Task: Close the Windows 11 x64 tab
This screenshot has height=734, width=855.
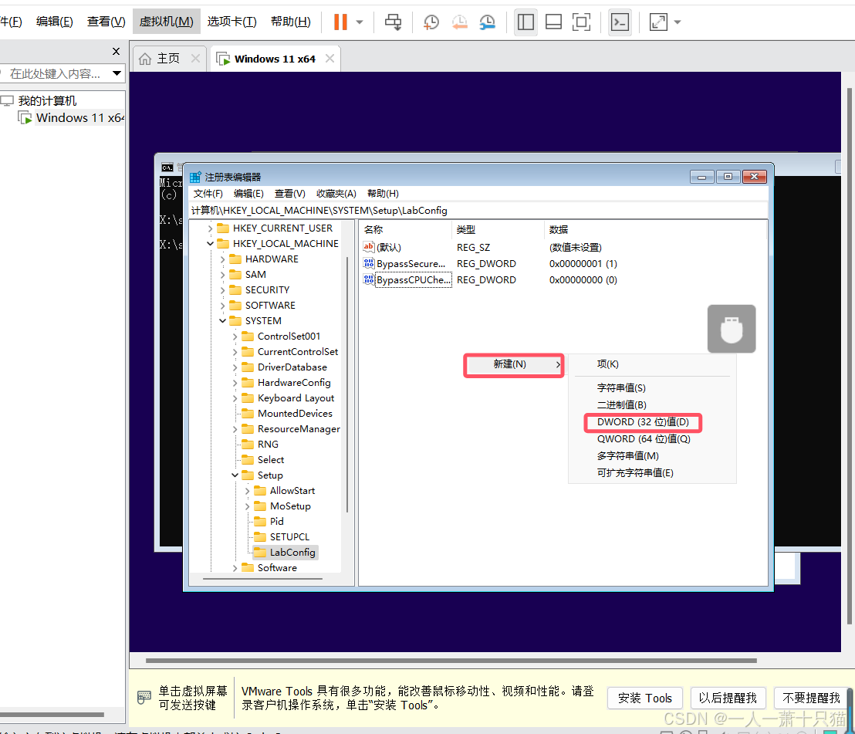Action: [330, 59]
